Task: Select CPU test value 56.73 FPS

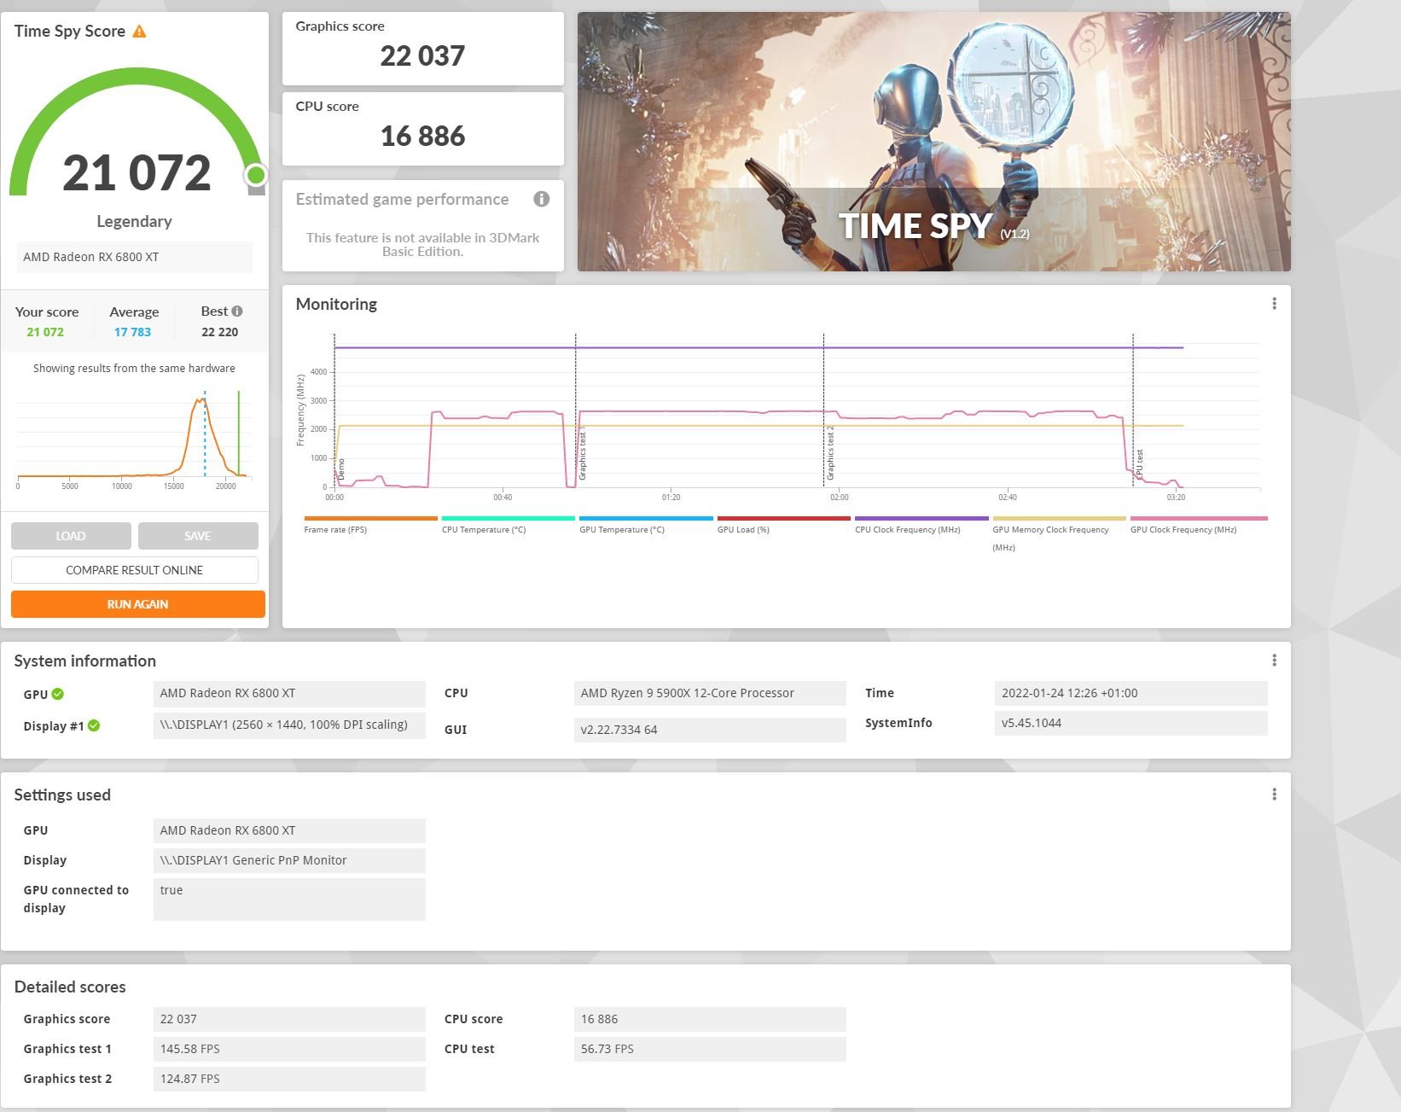Action: [710, 1049]
